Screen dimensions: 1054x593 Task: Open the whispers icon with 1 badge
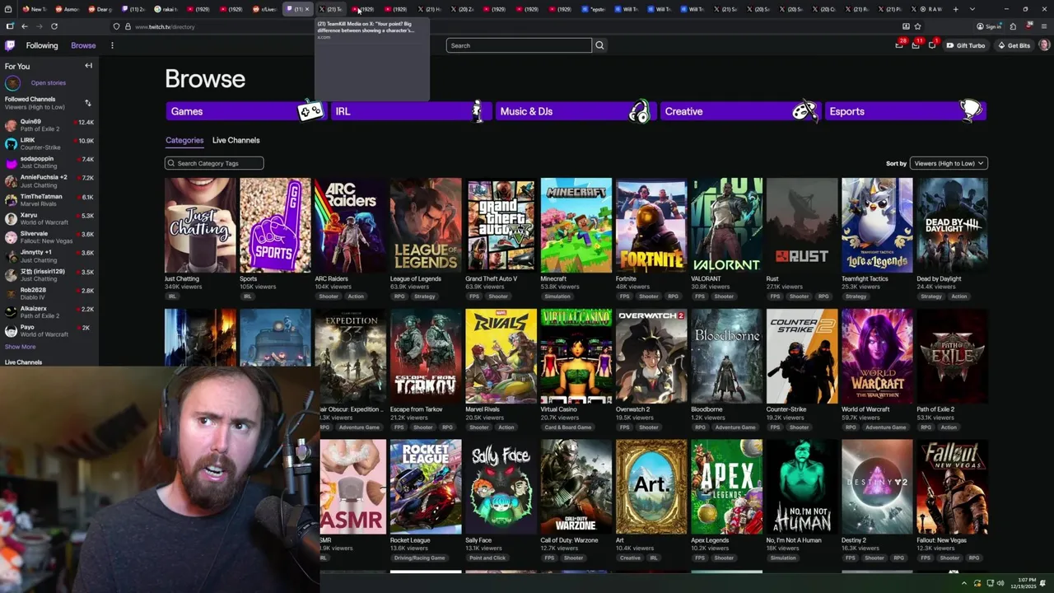click(932, 45)
